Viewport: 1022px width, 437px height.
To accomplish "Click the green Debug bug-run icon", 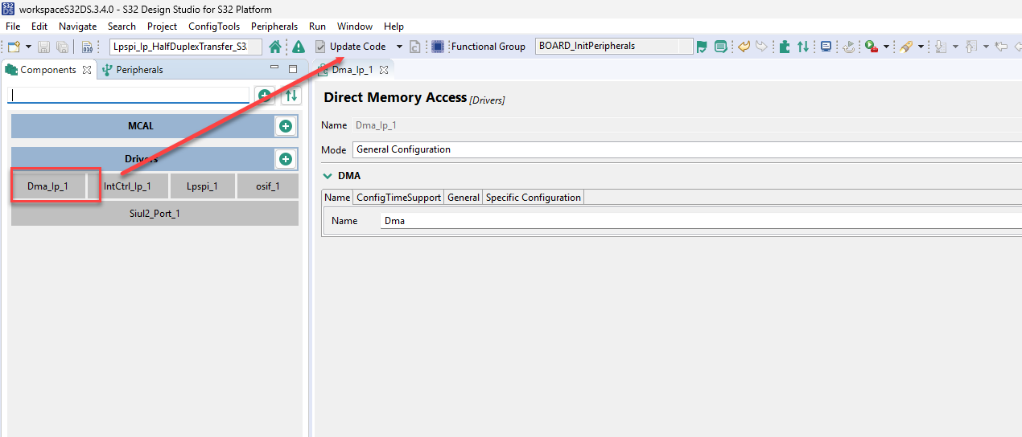I will coord(872,47).
